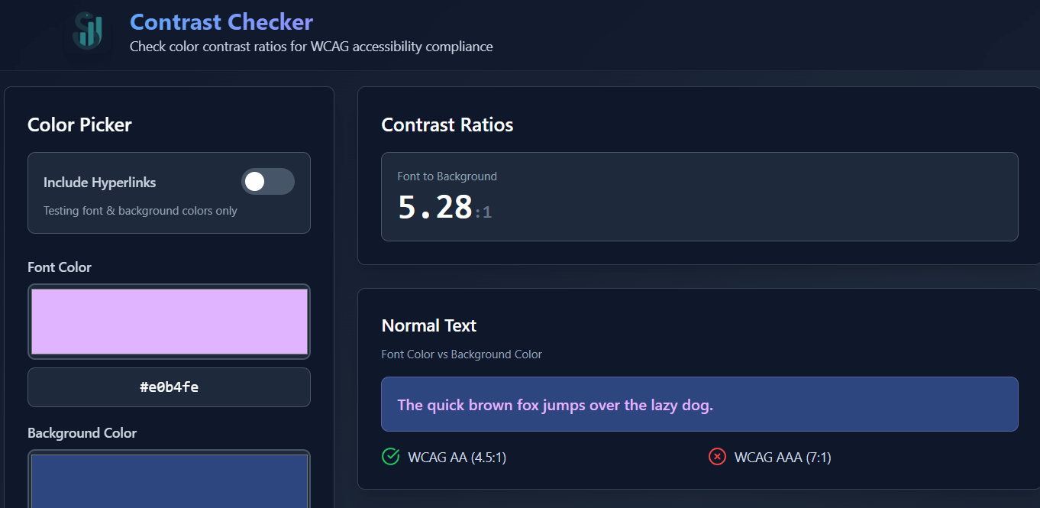Click the Color Picker panel heading

[79, 125]
